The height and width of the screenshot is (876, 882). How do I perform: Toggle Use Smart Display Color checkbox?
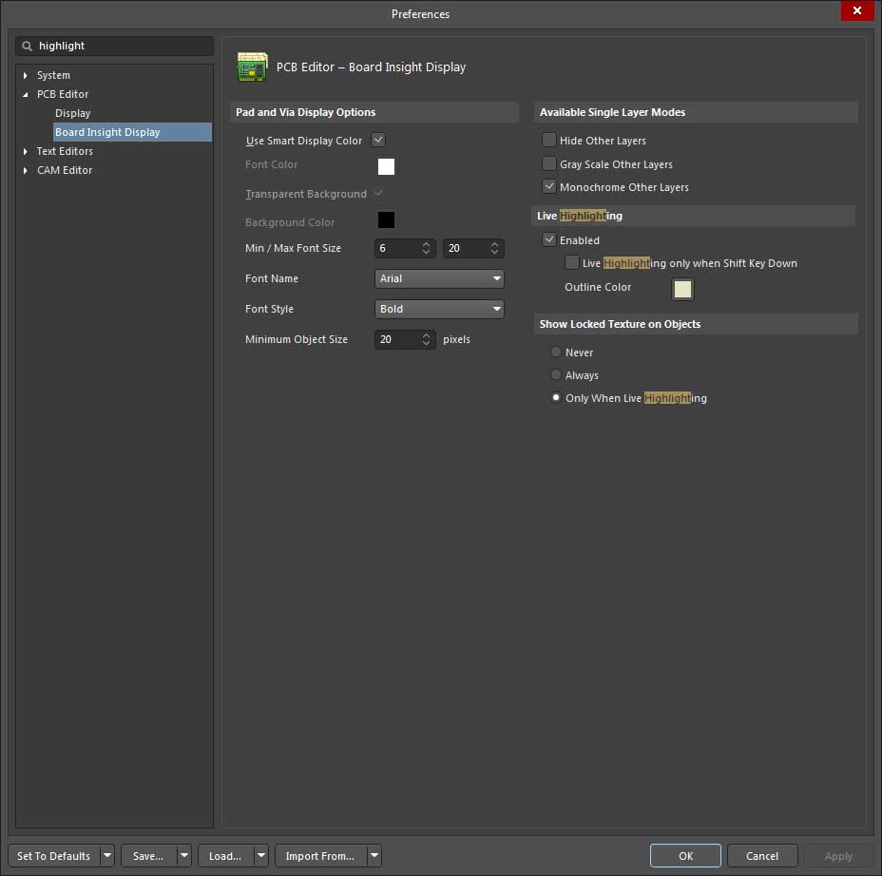tap(378, 141)
